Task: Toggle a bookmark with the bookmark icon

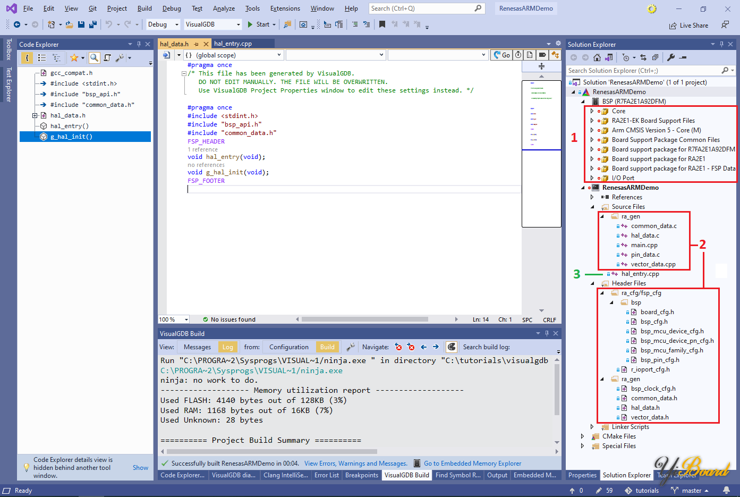Action: (x=382, y=24)
